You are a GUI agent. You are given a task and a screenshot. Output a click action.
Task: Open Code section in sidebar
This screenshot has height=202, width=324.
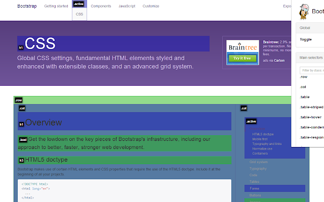(253, 175)
